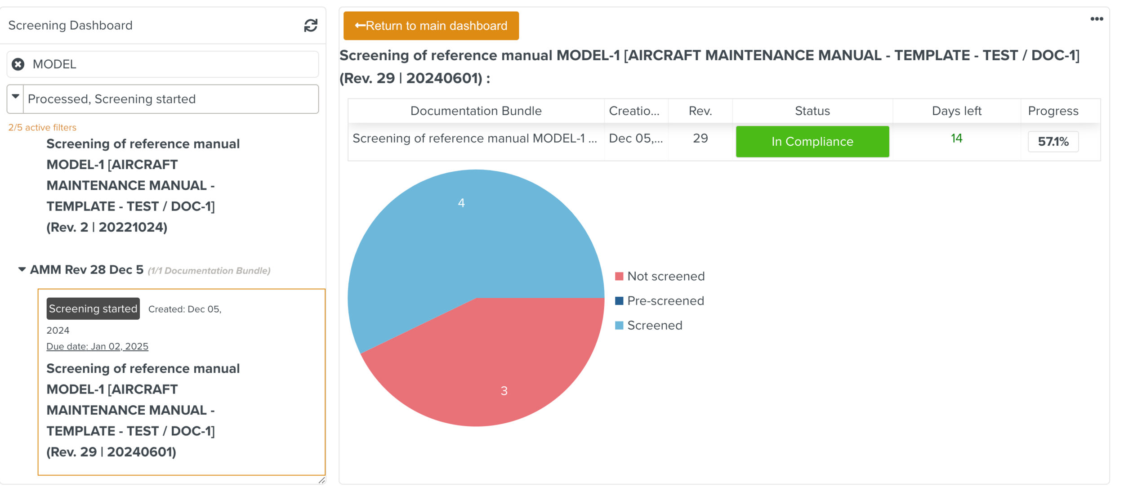The image size is (1124, 492).
Task: Click the resize handle at panel corner
Action: pos(321,480)
